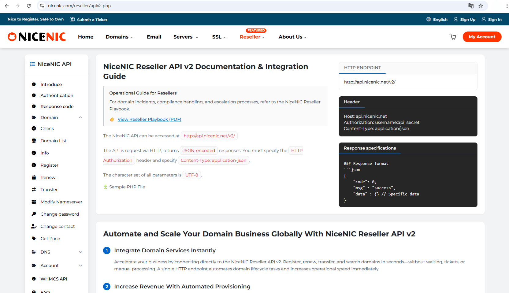Image resolution: width=509 pixels, height=293 pixels.
Task: Reload the page with refresh icon
Action: click(x=29, y=6)
